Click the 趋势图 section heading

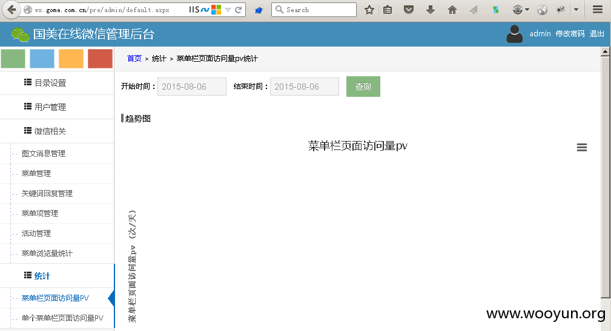tap(137, 119)
